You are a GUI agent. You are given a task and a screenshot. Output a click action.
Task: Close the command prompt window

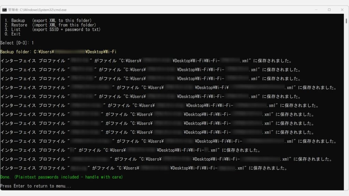click(x=342, y=10)
